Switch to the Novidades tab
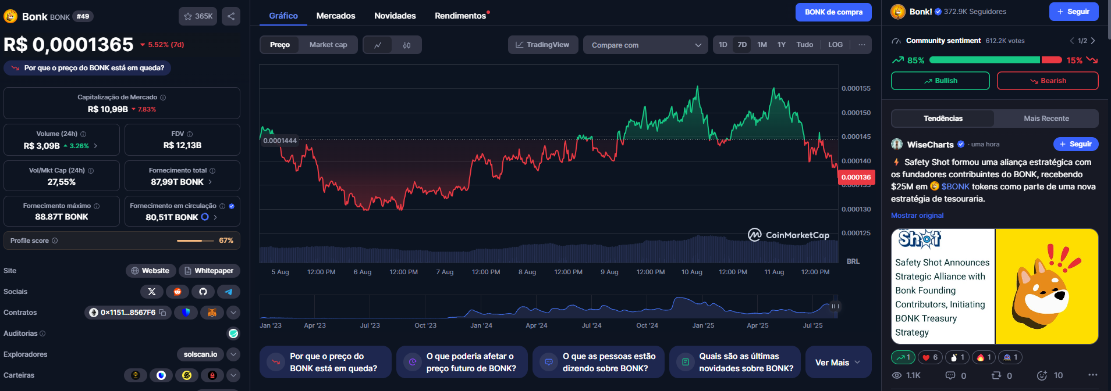 click(x=395, y=16)
